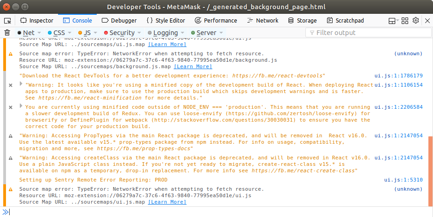The image size is (433, 217).
Task: Expand the Security filter dropdown arrow
Action: 139,33
